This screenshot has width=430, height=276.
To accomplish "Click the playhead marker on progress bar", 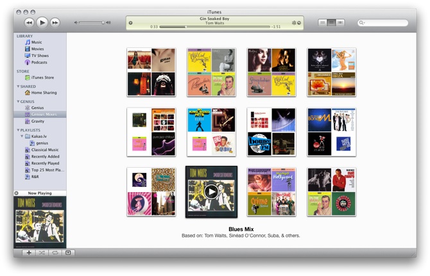I will [186, 27].
